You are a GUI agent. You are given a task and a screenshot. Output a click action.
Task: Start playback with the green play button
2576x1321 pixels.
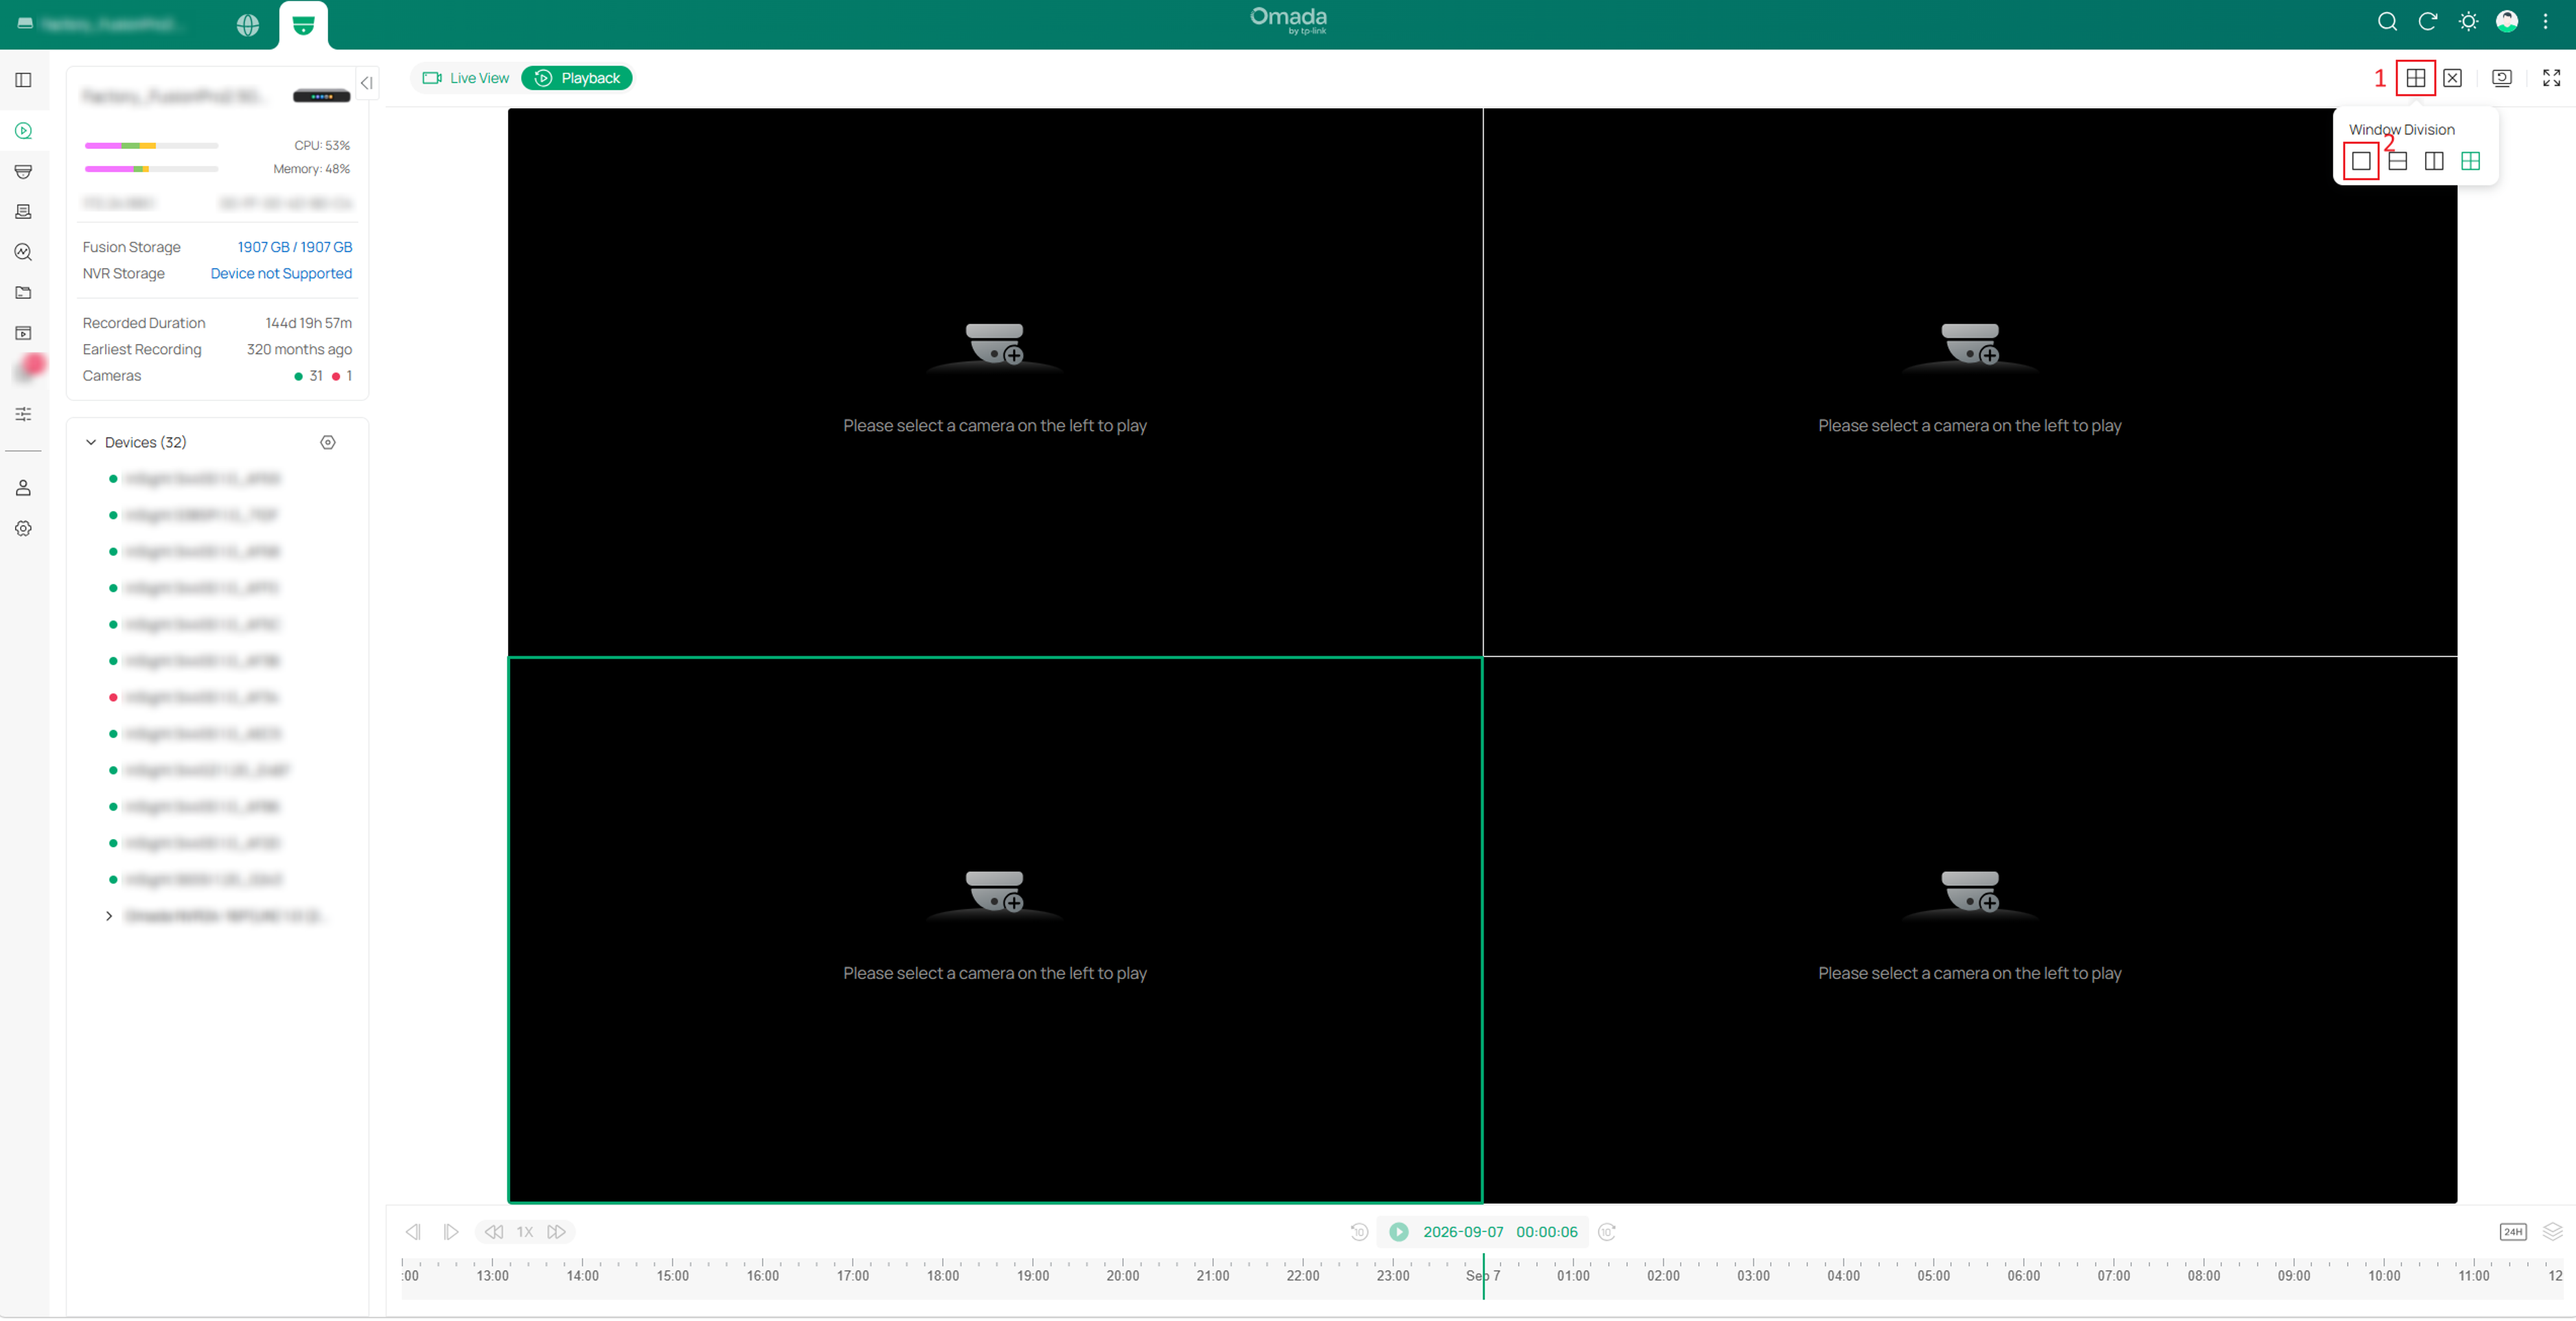point(1399,1232)
